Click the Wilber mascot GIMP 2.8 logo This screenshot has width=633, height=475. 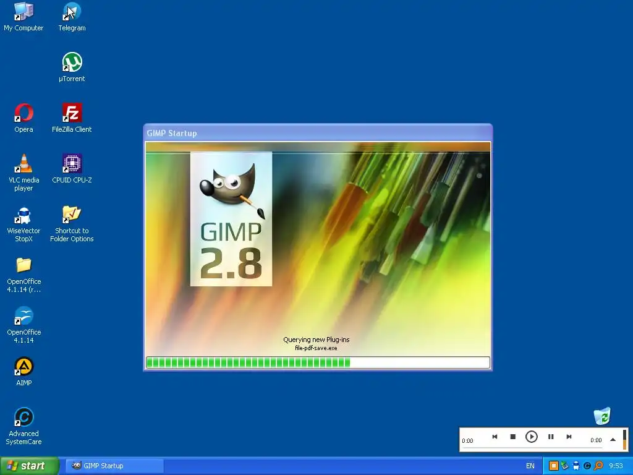click(x=231, y=219)
